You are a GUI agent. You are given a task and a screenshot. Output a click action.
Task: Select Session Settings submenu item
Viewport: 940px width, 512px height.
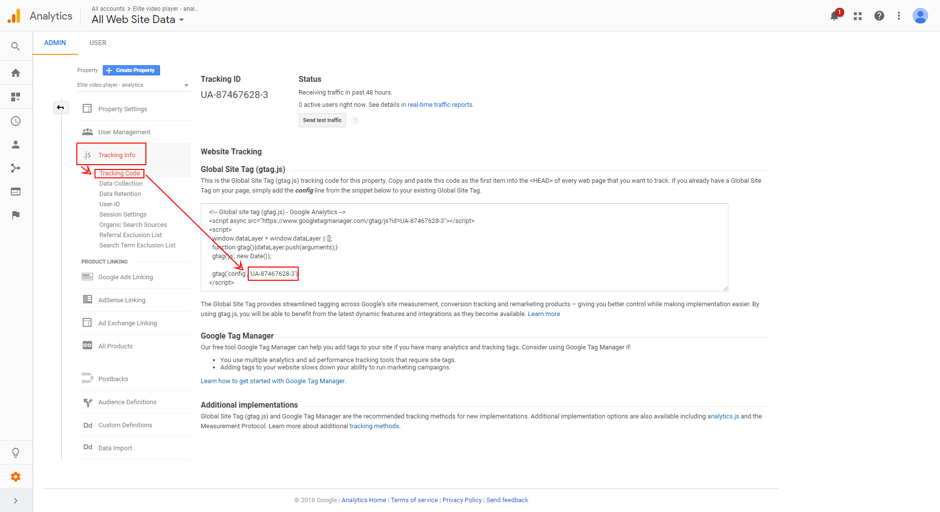[x=123, y=215]
